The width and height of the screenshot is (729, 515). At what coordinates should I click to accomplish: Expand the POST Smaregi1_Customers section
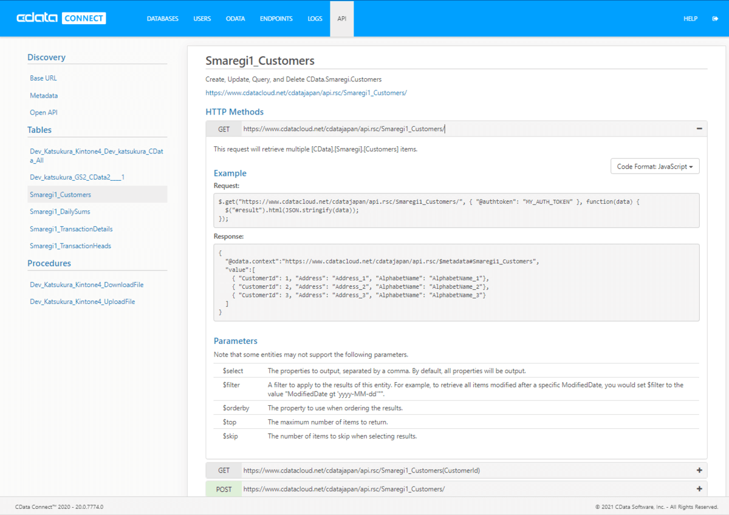[699, 489]
